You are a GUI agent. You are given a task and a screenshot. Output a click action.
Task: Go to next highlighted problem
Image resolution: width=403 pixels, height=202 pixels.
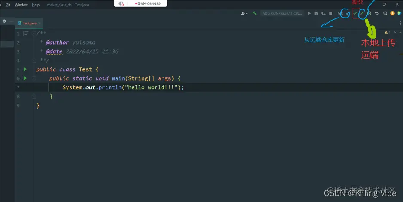pyautogui.click(x=400, y=32)
